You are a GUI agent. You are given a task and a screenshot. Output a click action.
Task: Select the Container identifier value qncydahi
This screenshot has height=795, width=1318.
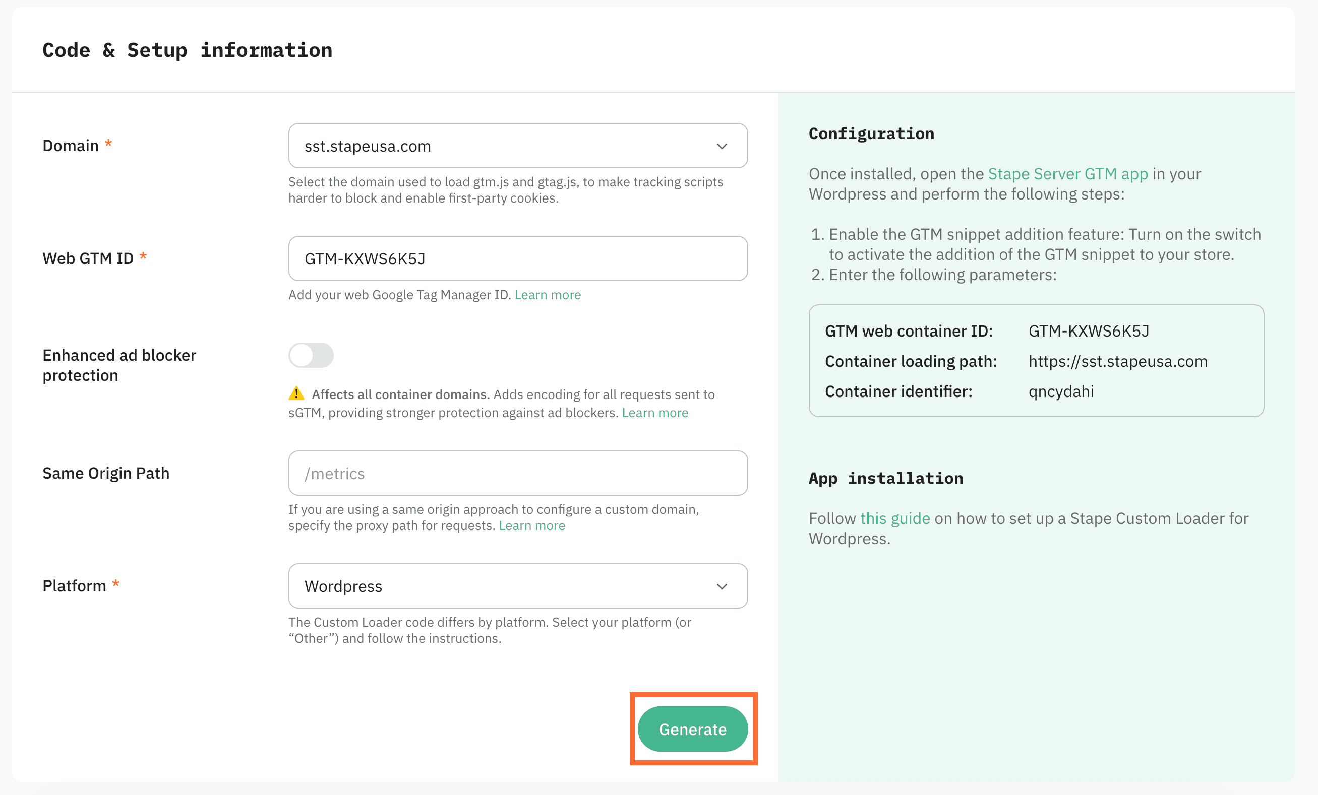(1061, 391)
